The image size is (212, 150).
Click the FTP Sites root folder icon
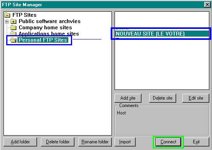7,15
